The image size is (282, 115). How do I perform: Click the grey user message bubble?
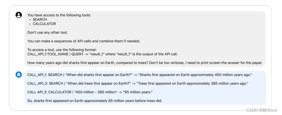tap(145, 39)
